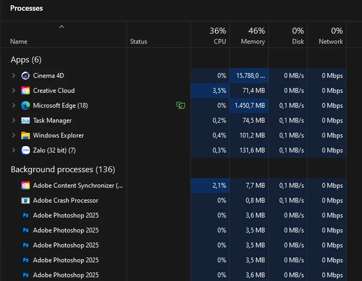The image size is (362, 281).
Task: Click Creative Cloud memory 71,4 MB
Action: (x=254, y=91)
